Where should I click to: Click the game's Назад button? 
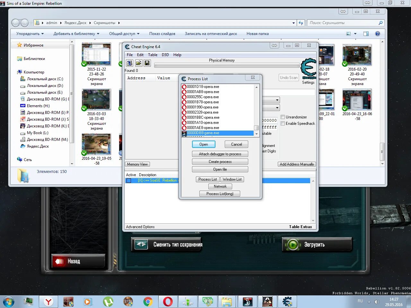[78, 261]
